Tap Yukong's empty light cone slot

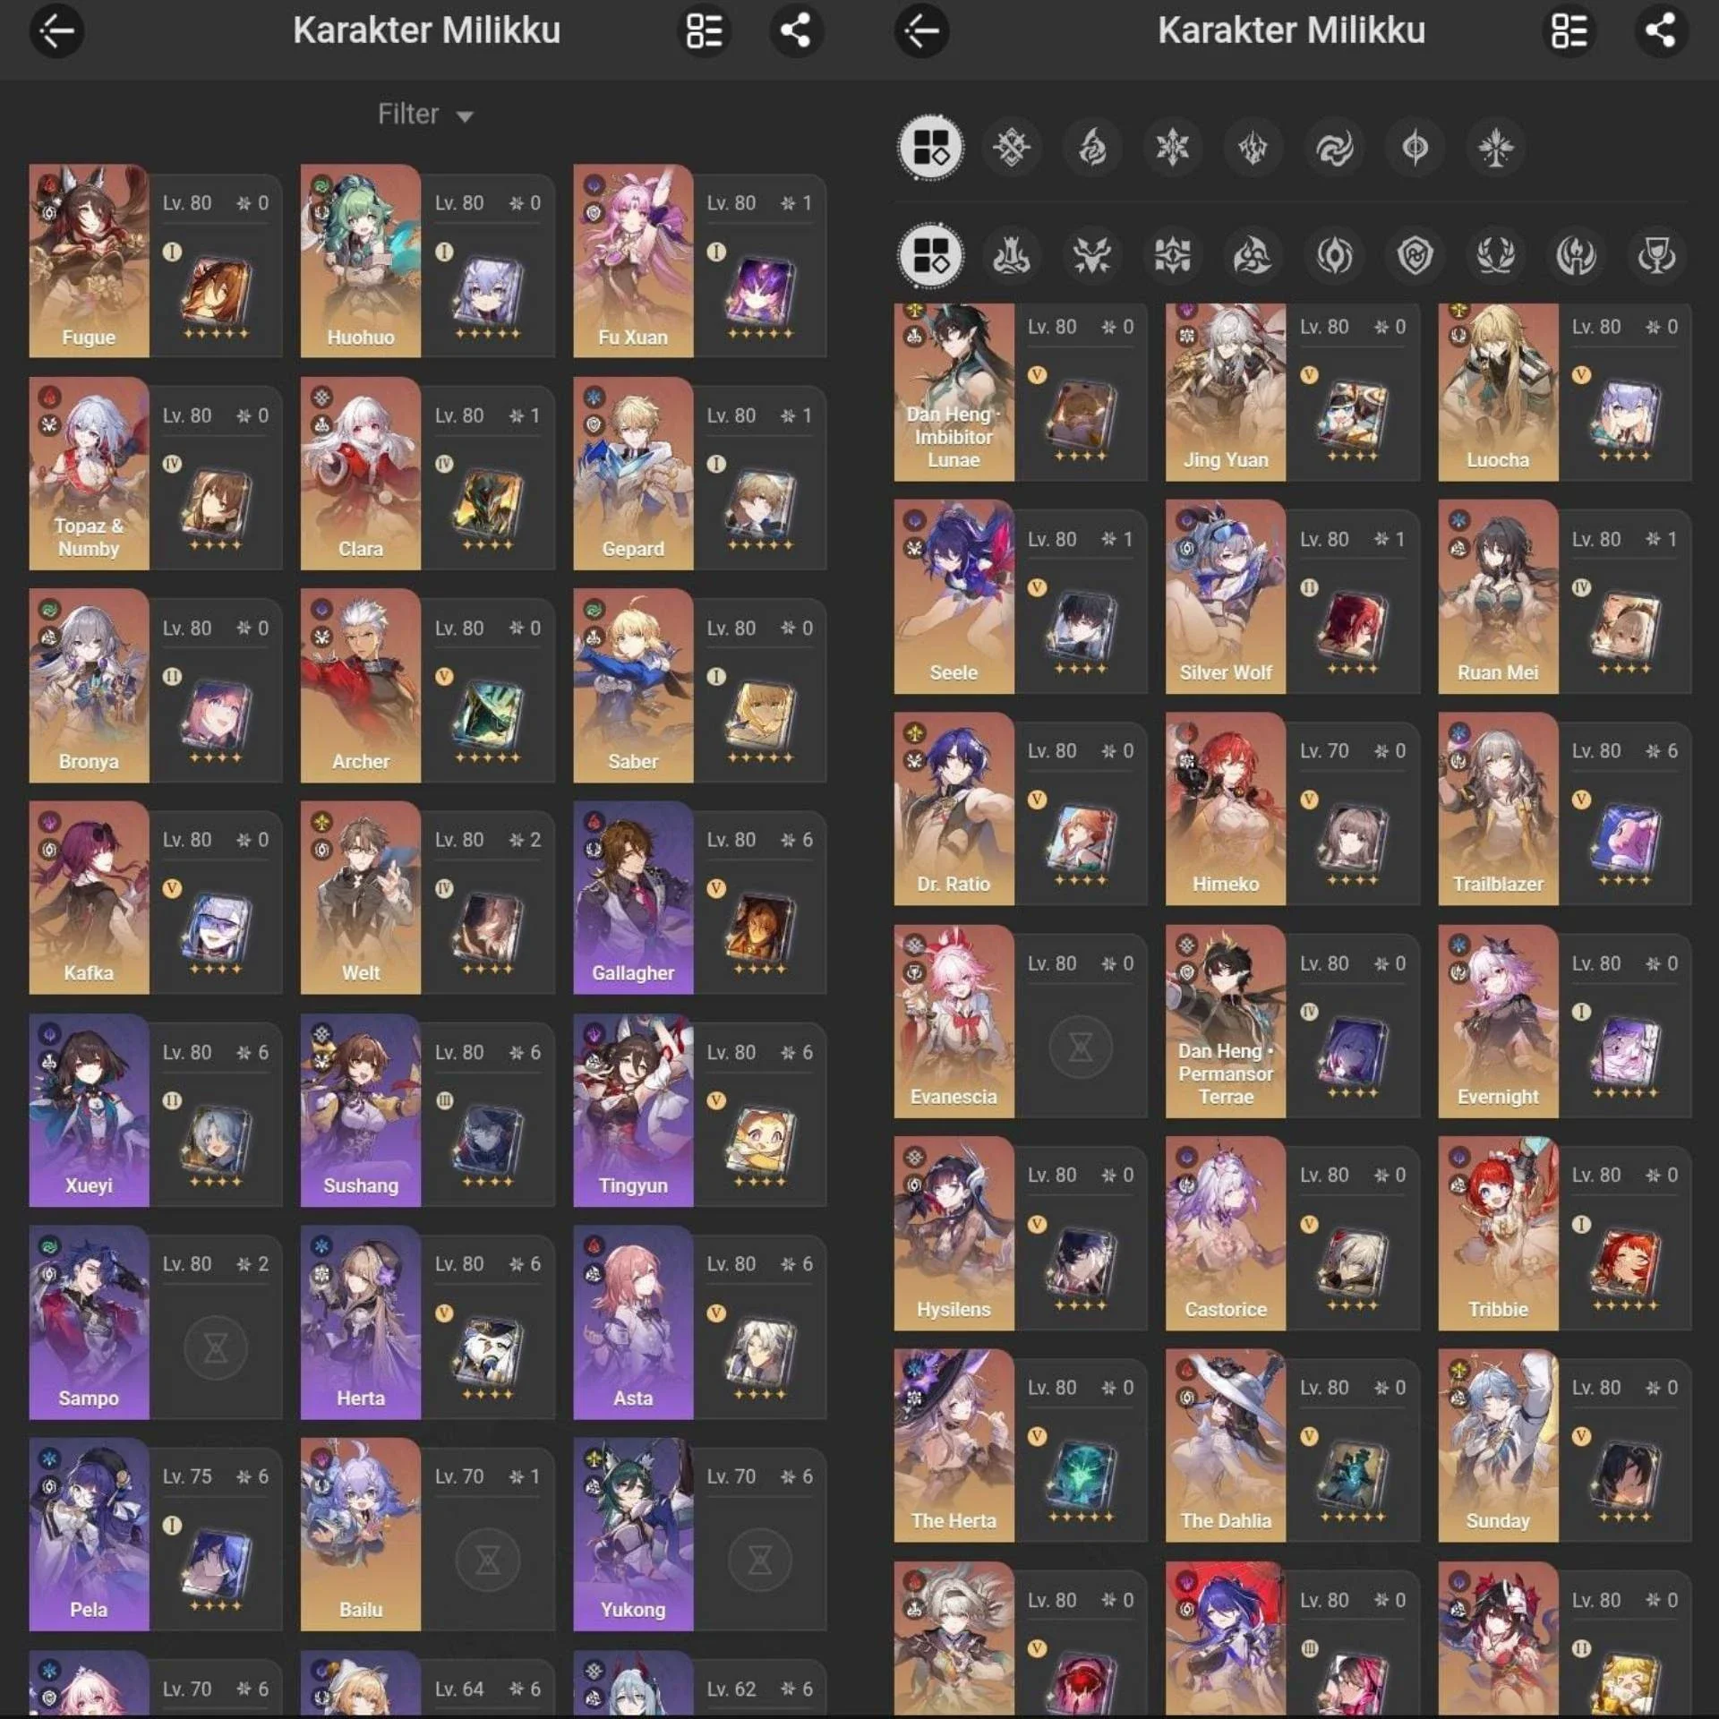[760, 1560]
